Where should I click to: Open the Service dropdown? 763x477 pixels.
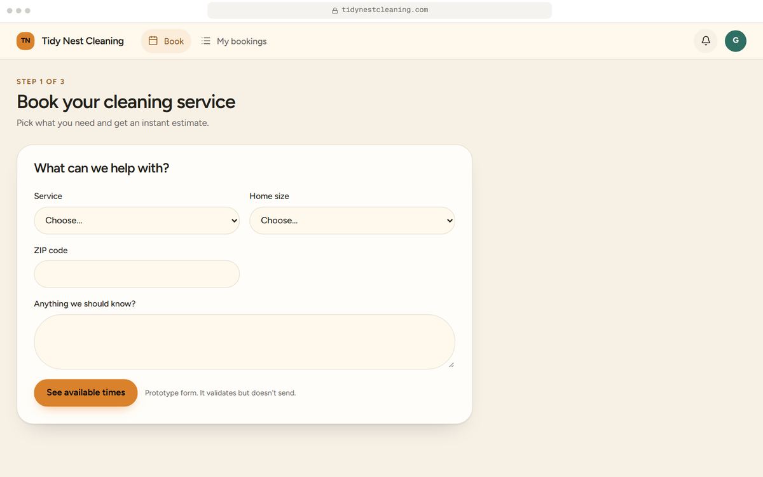point(137,220)
